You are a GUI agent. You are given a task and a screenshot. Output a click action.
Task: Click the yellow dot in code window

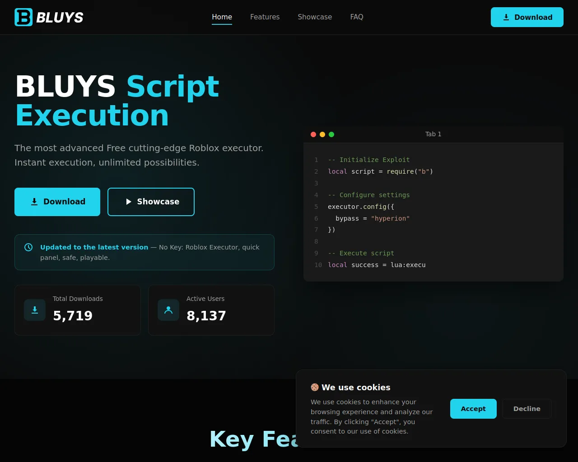pyautogui.click(x=322, y=134)
